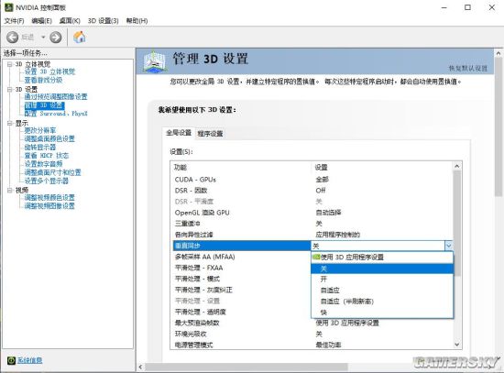Select 调整视频颜色设置 in tree
The image size is (504, 373).
[49, 197]
